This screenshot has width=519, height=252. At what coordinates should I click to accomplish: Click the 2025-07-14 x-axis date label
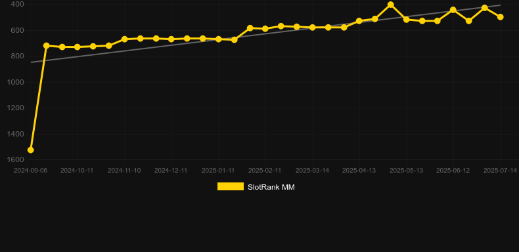[500, 171]
